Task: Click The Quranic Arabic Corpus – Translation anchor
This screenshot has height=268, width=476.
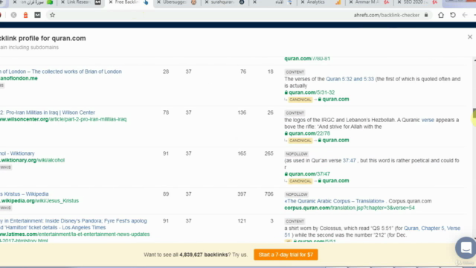Action: [335, 201]
